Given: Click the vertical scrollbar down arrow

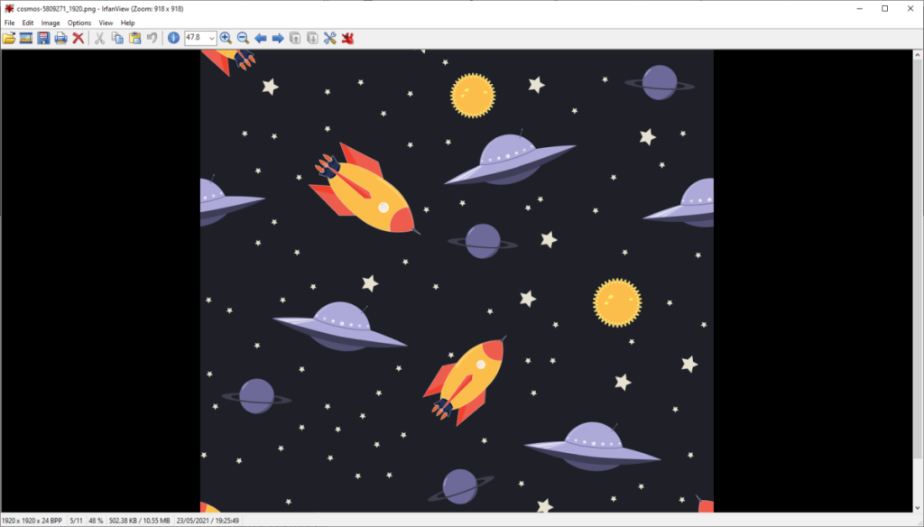Looking at the screenshot, I should (918, 507).
